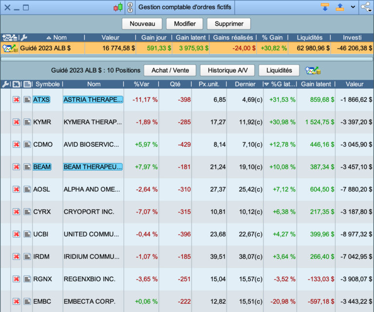Open notes for CDMO position
This screenshot has width=374, height=312.
click(27, 144)
